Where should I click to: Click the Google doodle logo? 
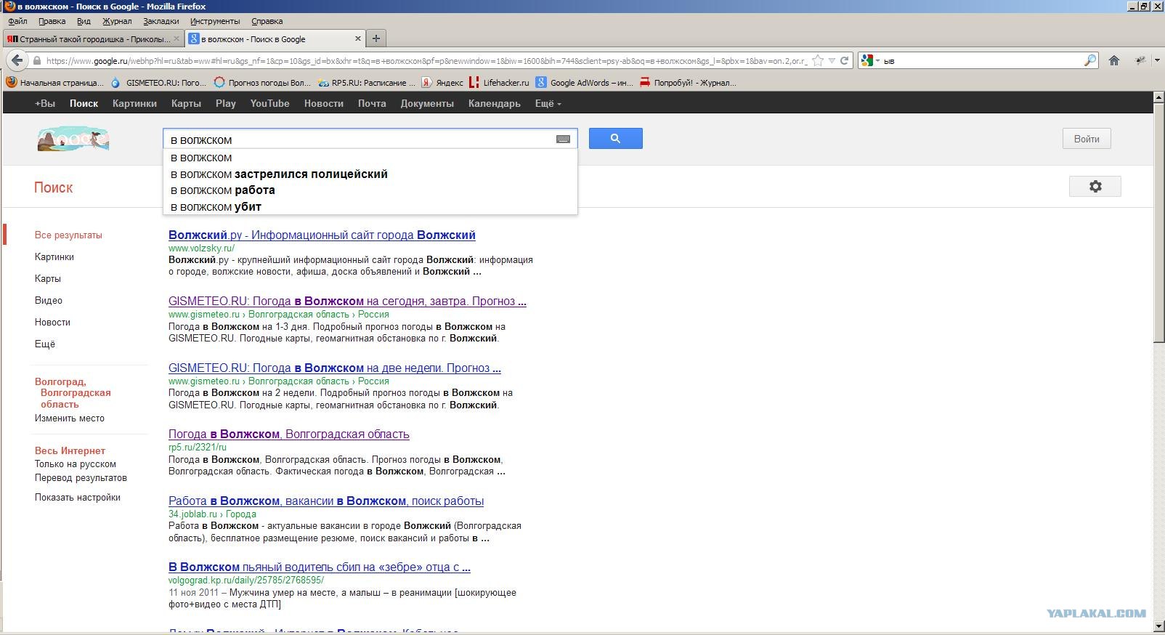[73, 138]
